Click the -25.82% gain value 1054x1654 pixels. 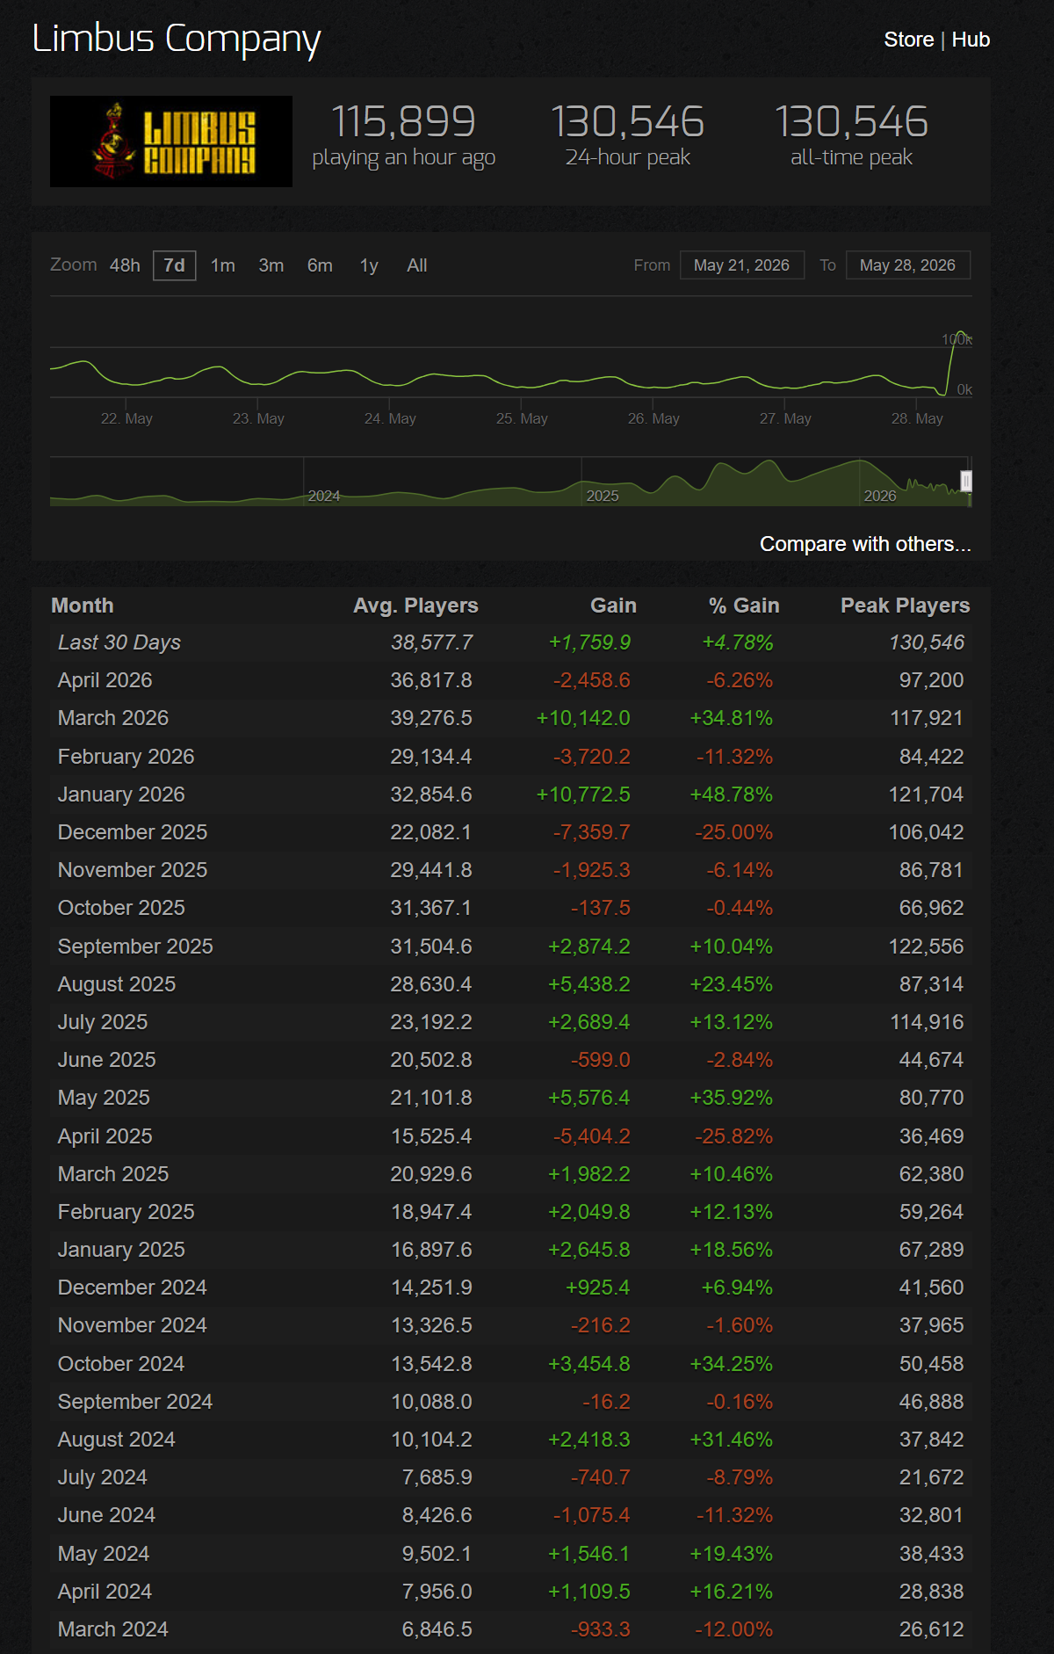pos(734,1136)
